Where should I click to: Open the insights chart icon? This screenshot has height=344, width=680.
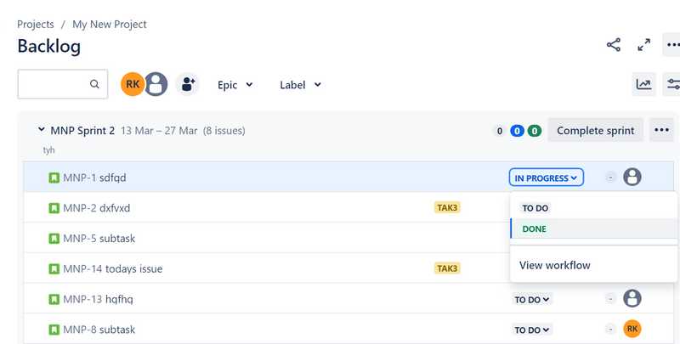pyautogui.click(x=643, y=84)
